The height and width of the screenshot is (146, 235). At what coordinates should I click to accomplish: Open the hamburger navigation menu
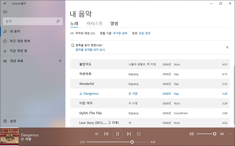pos(5,12)
